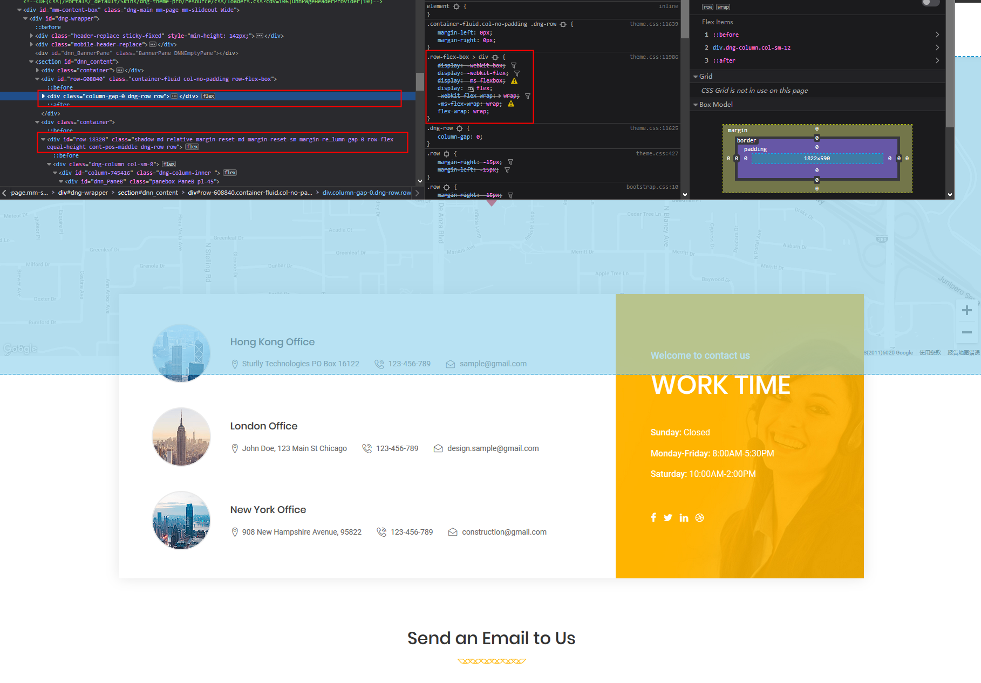Viewport: 981px width, 683px height.
Task: Click filter icon beside 'display: -webkit-box'
Action: point(514,66)
